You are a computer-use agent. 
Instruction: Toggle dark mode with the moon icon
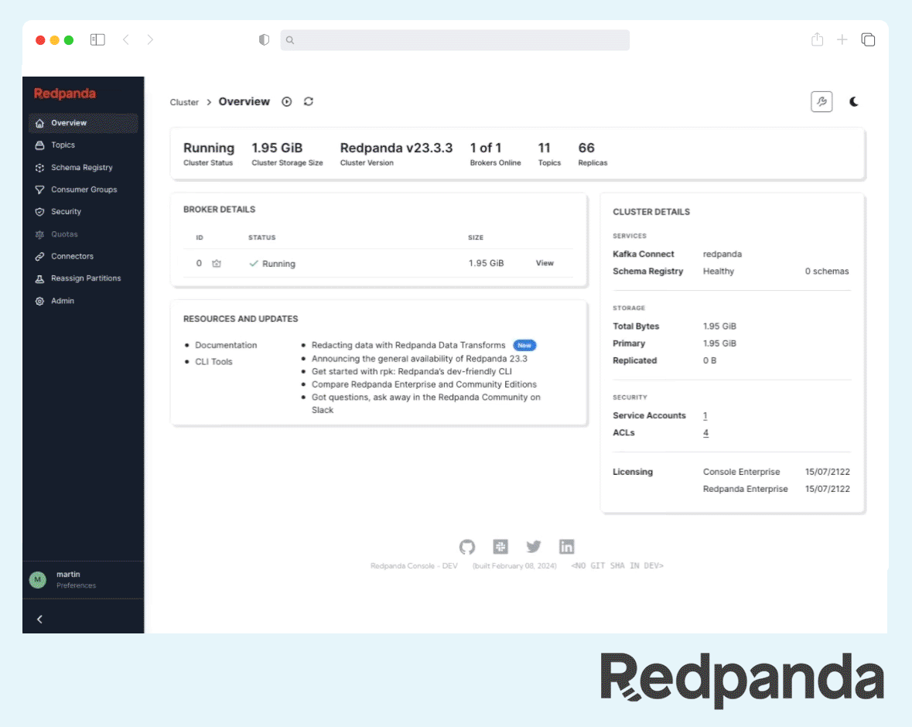tap(854, 101)
